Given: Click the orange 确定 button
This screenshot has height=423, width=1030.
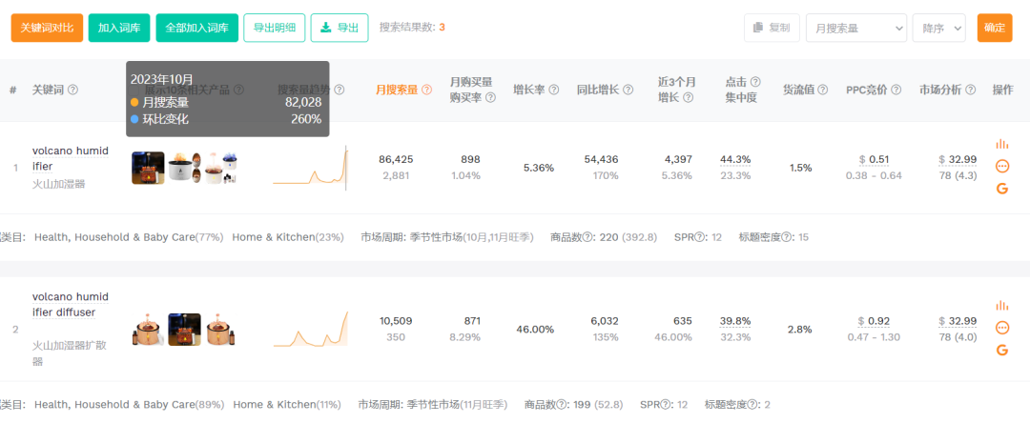Looking at the screenshot, I should click(995, 28).
